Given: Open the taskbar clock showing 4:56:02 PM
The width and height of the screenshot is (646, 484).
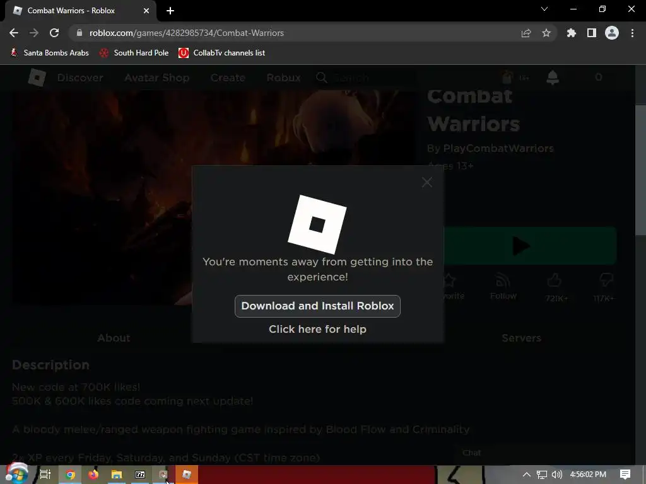Looking at the screenshot, I should [588, 475].
